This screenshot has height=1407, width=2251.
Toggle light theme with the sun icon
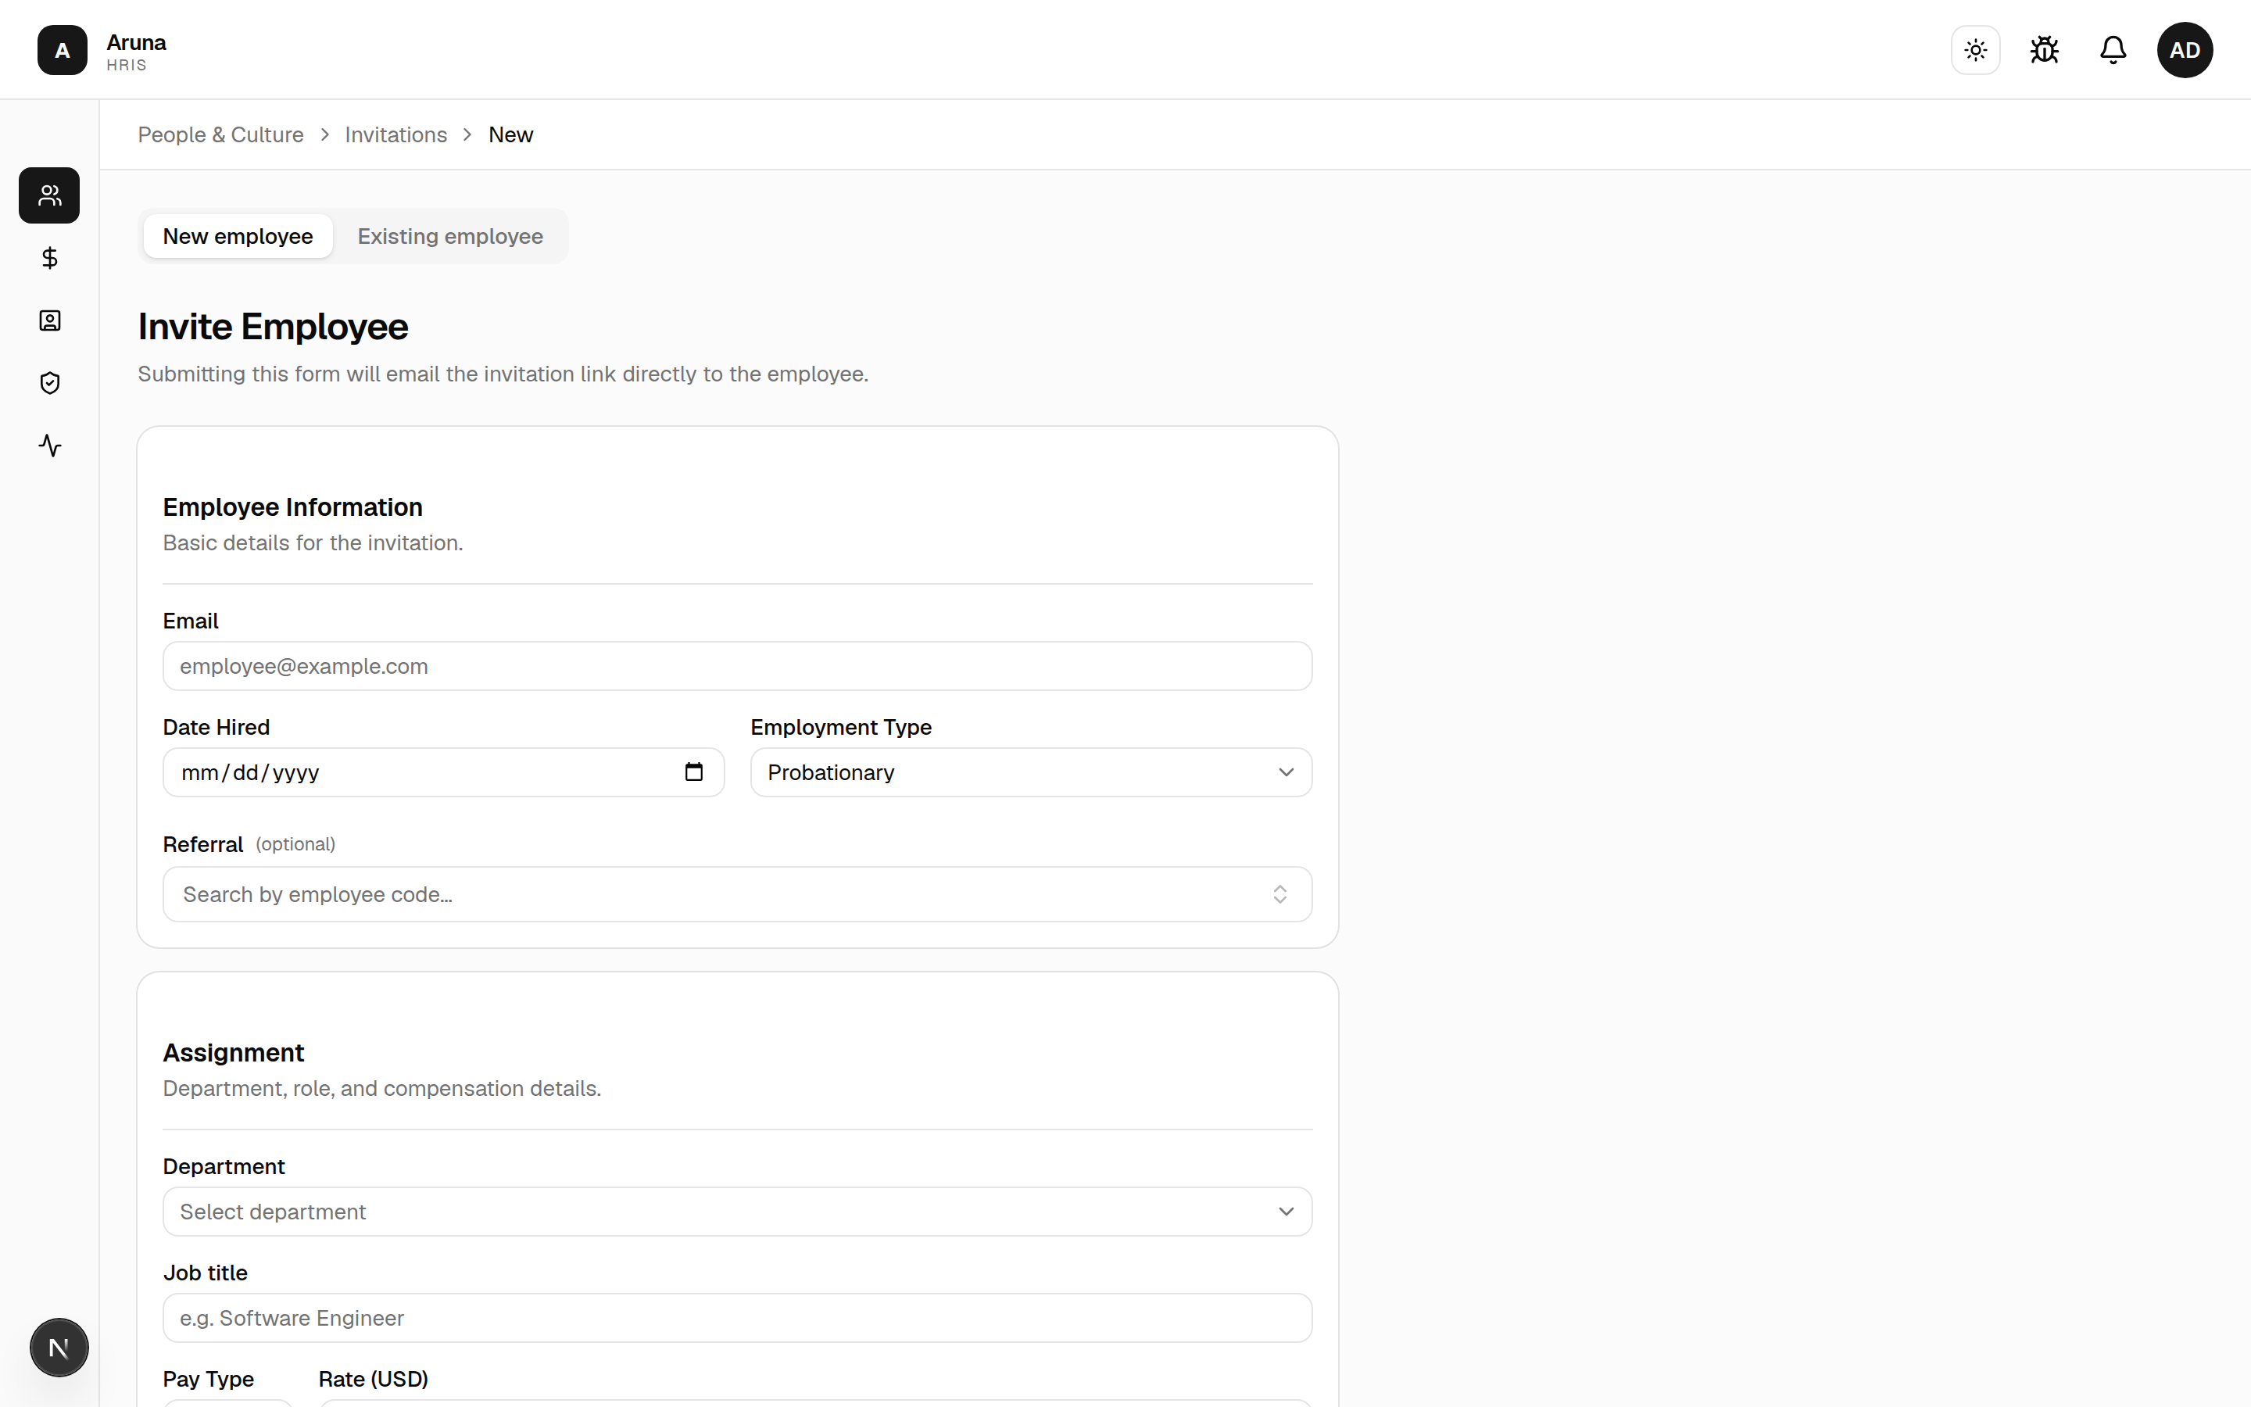pos(1976,50)
